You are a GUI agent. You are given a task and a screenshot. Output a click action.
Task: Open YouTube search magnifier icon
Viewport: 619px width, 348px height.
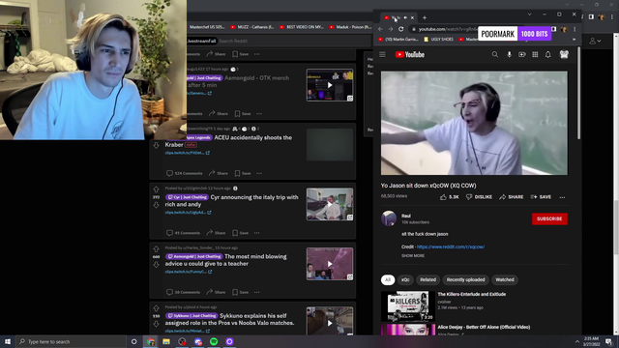pyautogui.click(x=494, y=54)
